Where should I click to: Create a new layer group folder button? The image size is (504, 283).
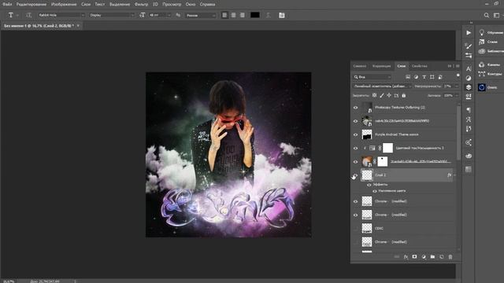point(432,257)
